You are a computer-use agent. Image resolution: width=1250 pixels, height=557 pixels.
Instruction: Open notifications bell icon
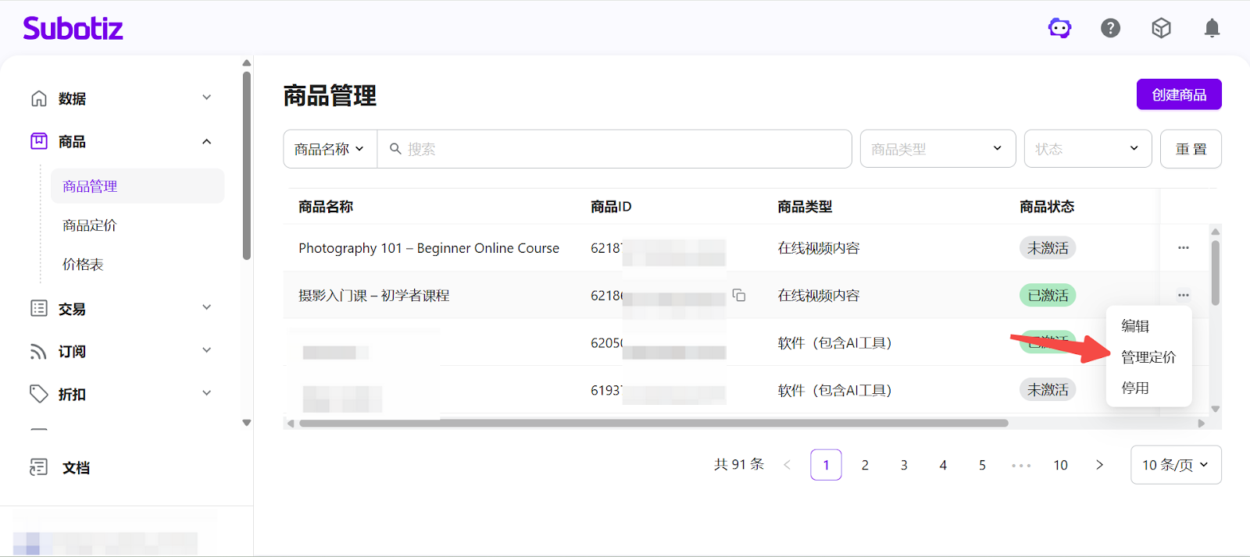point(1212,29)
